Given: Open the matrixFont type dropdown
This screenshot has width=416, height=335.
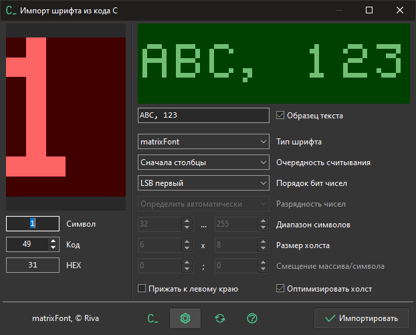Looking at the screenshot, I should [x=203, y=142].
